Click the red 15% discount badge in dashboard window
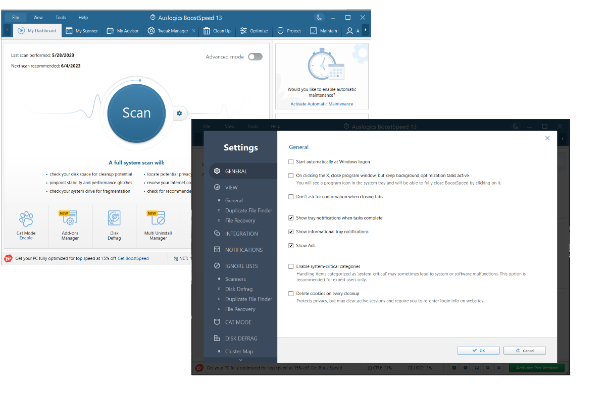607x393 pixels. (x=8, y=258)
